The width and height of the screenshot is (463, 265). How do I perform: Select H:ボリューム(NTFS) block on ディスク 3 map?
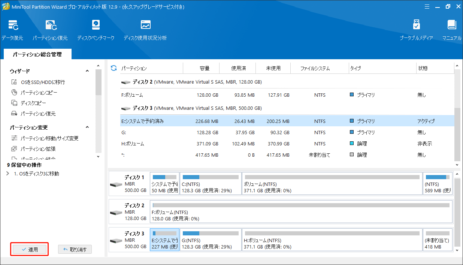click(332, 240)
